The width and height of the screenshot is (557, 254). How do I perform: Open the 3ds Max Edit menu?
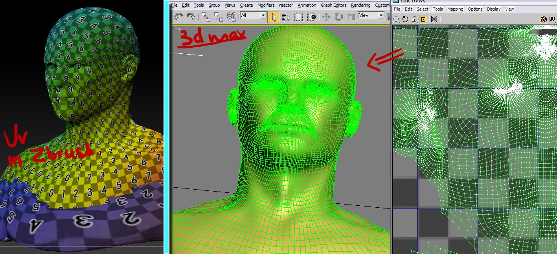click(186, 5)
